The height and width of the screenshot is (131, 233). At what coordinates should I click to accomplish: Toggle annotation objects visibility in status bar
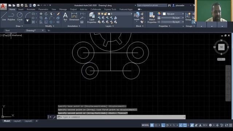tap(192, 125)
